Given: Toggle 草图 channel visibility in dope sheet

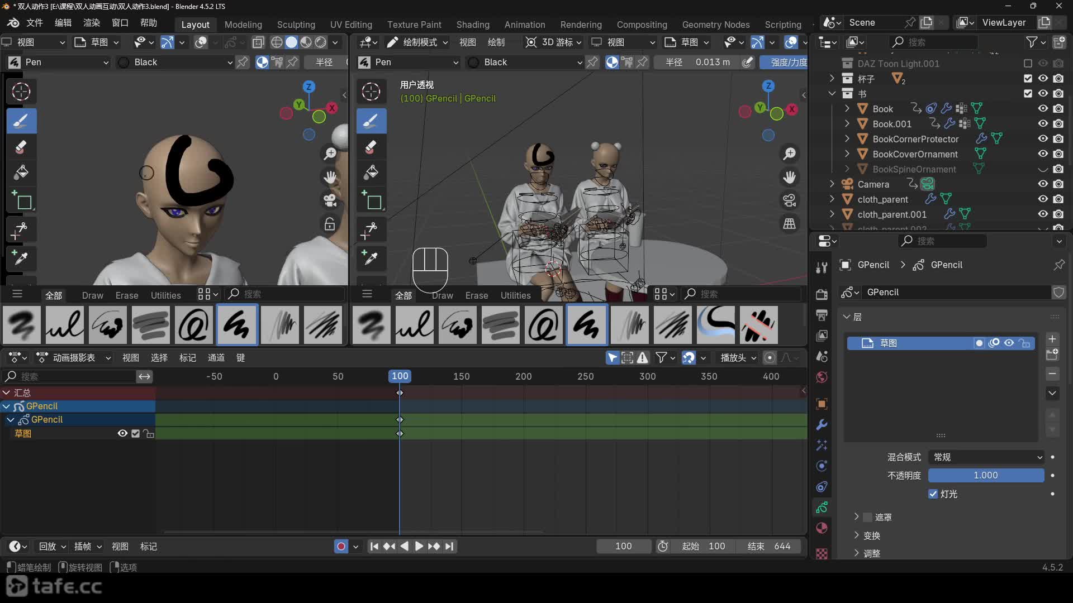Looking at the screenshot, I should click(x=122, y=434).
